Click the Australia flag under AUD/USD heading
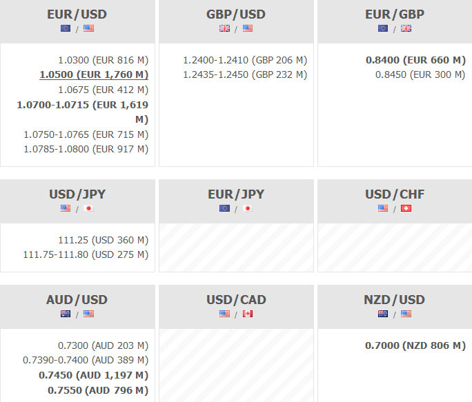Image resolution: width=472 pixels, height=402 pixels. coord(66,314)
